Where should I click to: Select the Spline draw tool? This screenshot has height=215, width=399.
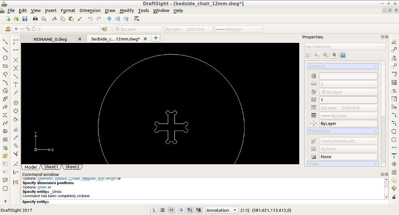(x=5, y=123)
